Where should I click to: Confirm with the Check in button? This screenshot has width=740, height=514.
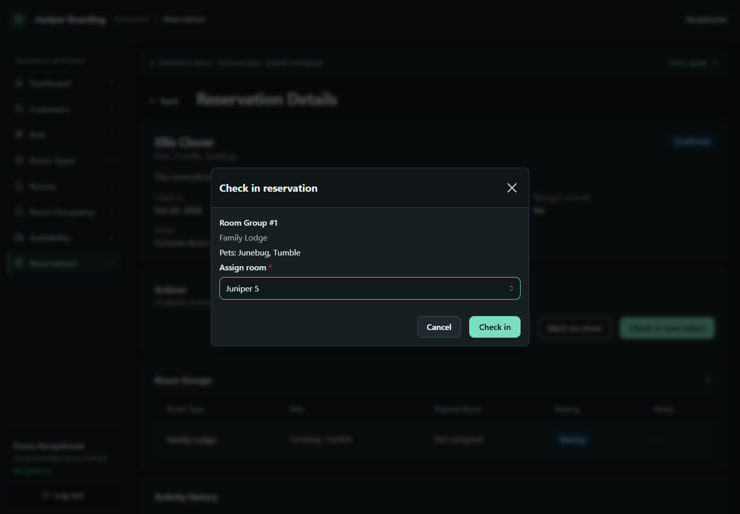tap(495, 327)
